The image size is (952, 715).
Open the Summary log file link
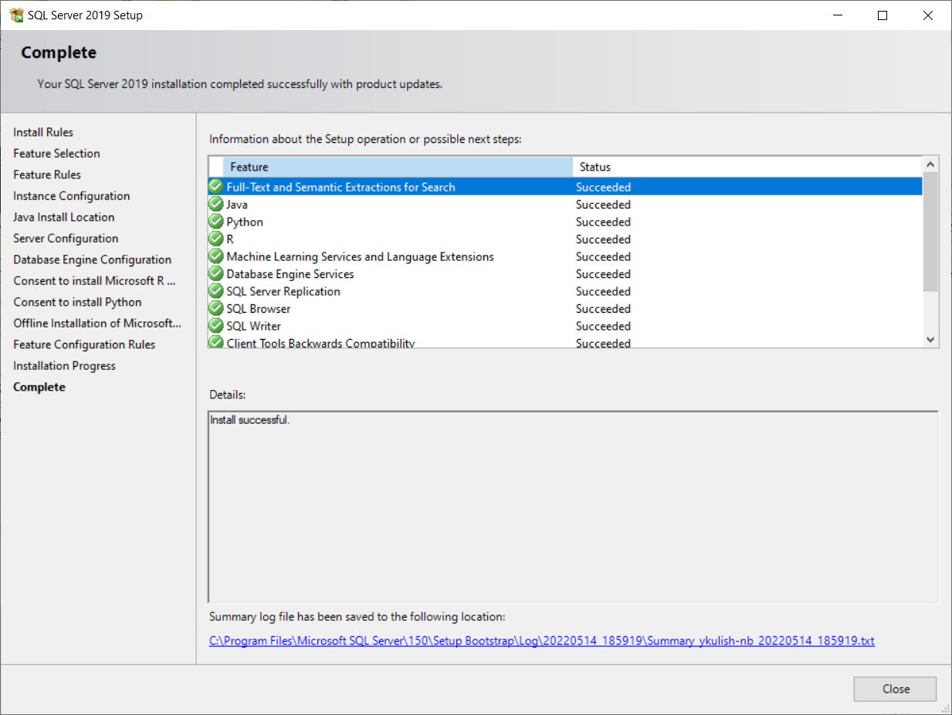[x=542, y=641]
